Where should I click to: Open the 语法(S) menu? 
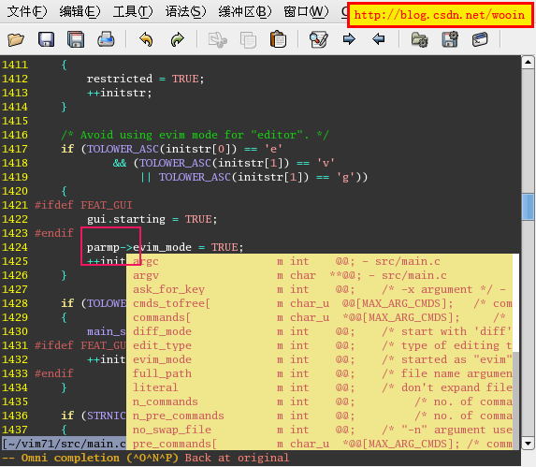(x=185, y=11)
